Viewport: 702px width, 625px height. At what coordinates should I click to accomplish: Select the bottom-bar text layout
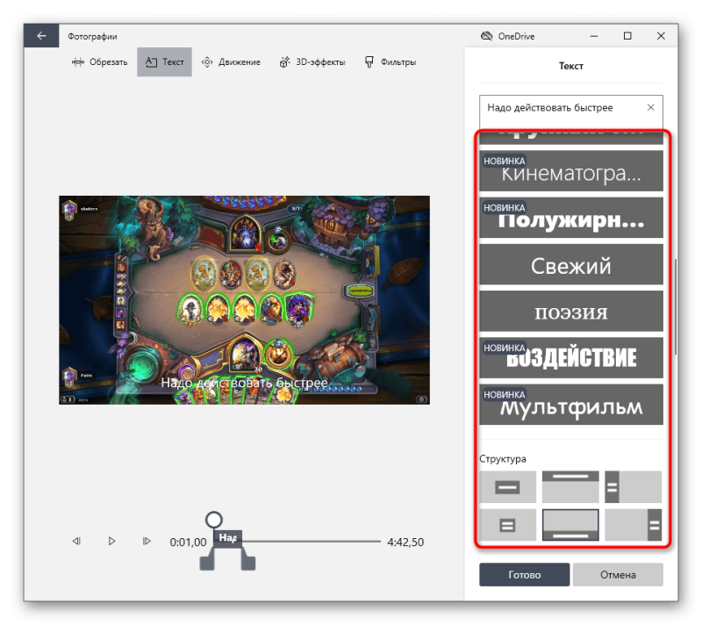coord(570,525)
